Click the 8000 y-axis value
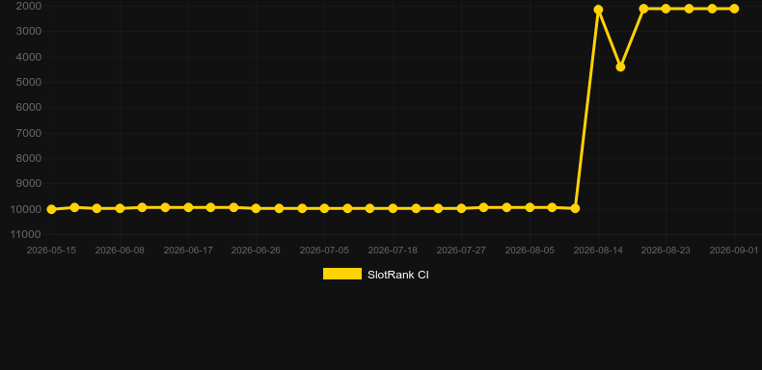The height and width of the screenshot is (370, 762). pyautogui.click(x=29, y=158)
